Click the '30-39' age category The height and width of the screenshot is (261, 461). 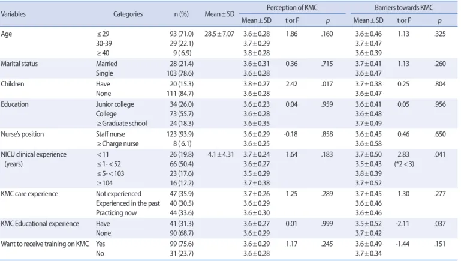(x=104, y=44)
